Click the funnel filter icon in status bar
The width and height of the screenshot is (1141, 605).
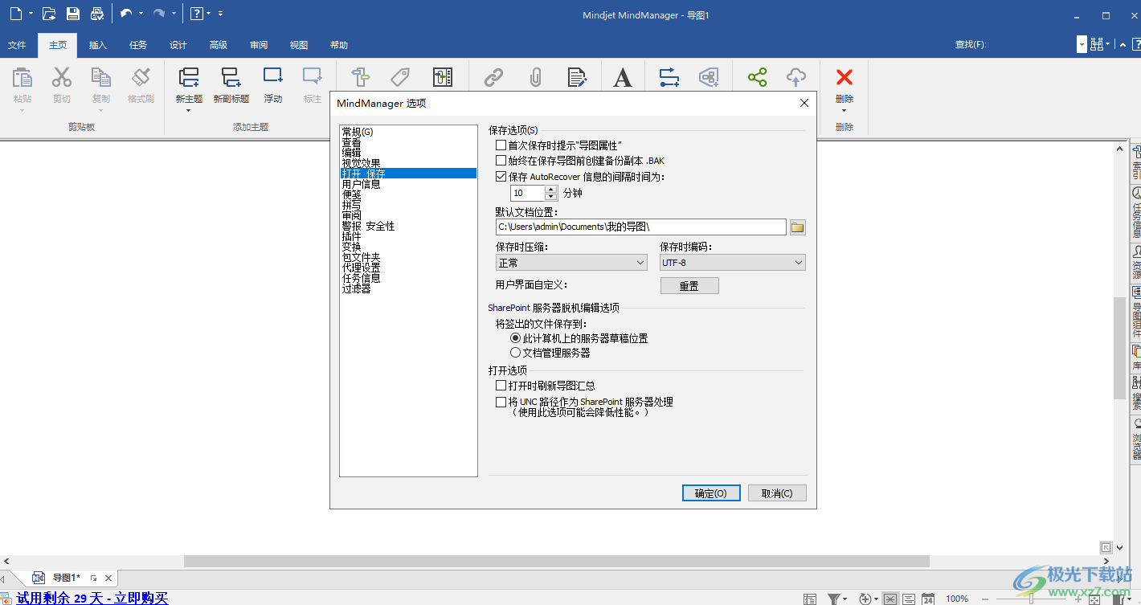coord(834,599)
